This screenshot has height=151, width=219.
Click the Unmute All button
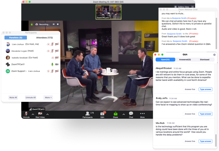point(31,97)
